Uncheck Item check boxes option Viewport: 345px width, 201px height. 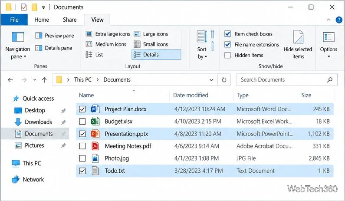coord(227,34)
